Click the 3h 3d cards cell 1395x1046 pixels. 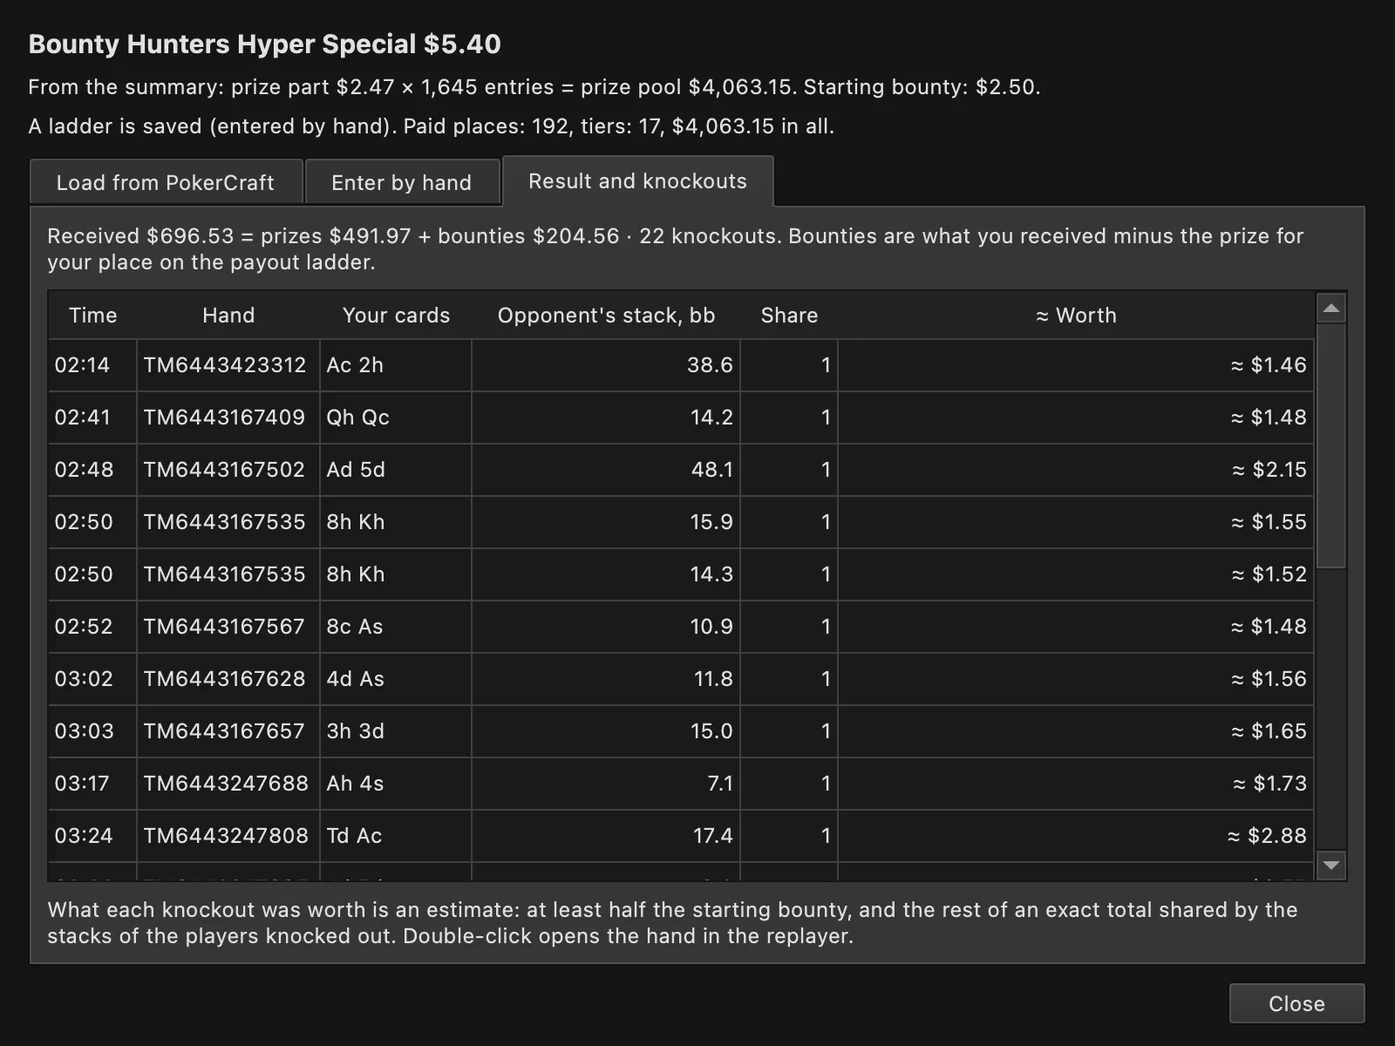tap(396, 731)
